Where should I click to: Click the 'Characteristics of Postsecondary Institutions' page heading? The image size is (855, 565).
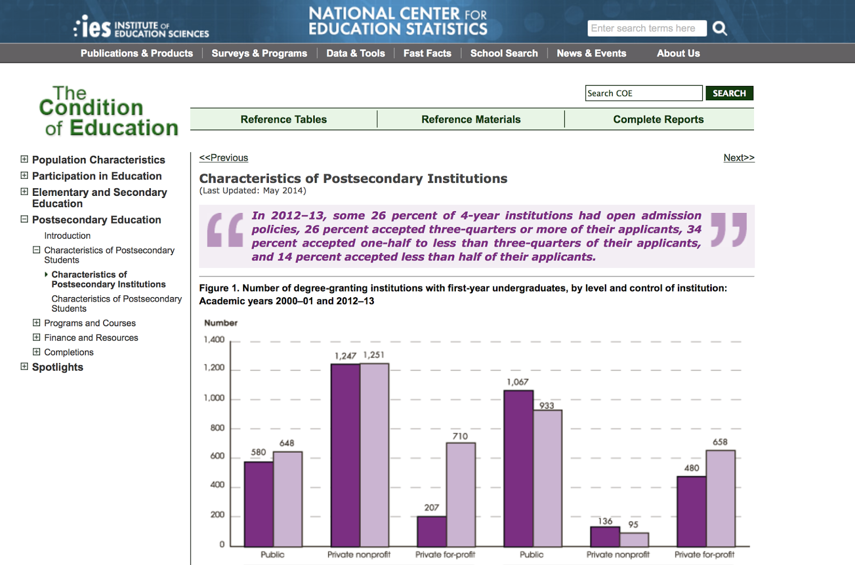coord(353,179)
